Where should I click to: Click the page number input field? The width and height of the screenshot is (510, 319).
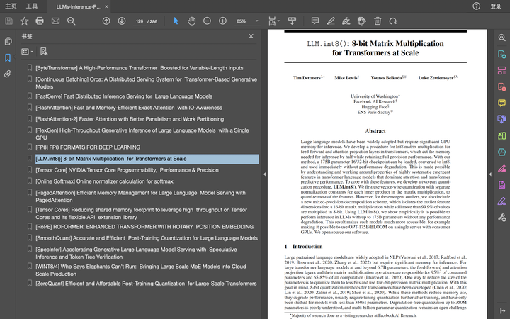point(140,21)
